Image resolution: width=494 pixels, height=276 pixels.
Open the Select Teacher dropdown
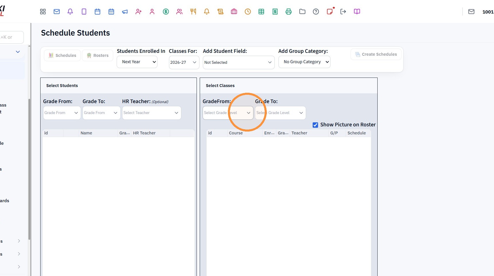[x=151, y=113]
